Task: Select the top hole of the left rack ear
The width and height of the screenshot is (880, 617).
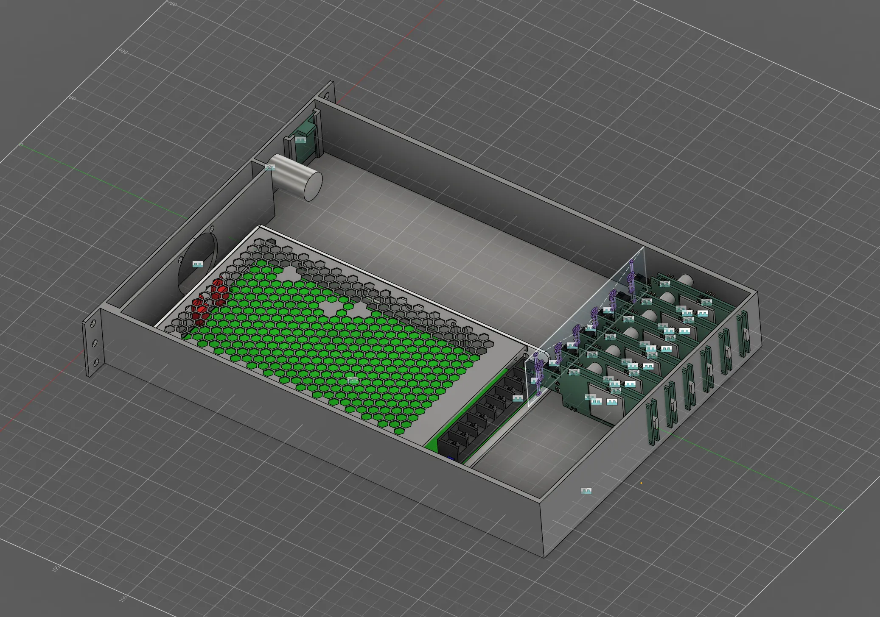Action: point(93,324)
